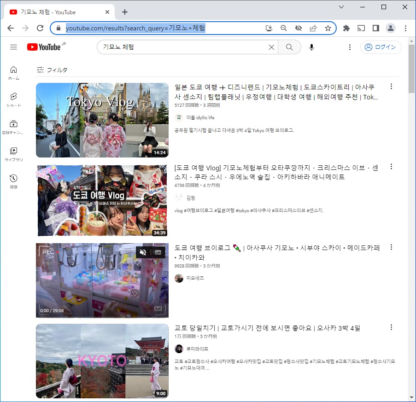Toggle the browser side panel
The height and width of the screenshot is (402, 416).
click(x=376, y=28)
